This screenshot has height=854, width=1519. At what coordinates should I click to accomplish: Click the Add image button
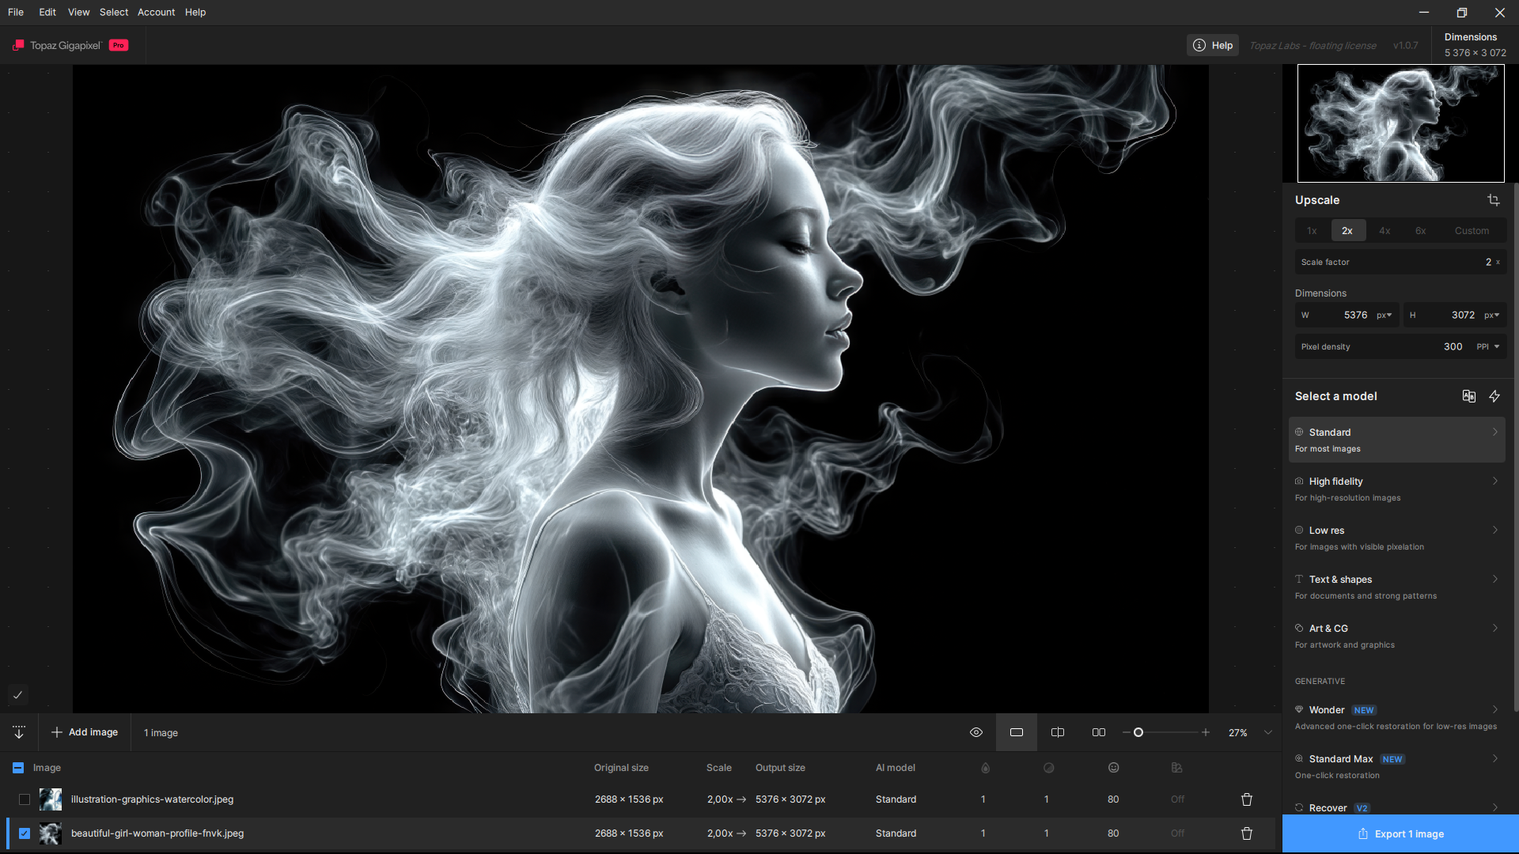pos(85,732)
